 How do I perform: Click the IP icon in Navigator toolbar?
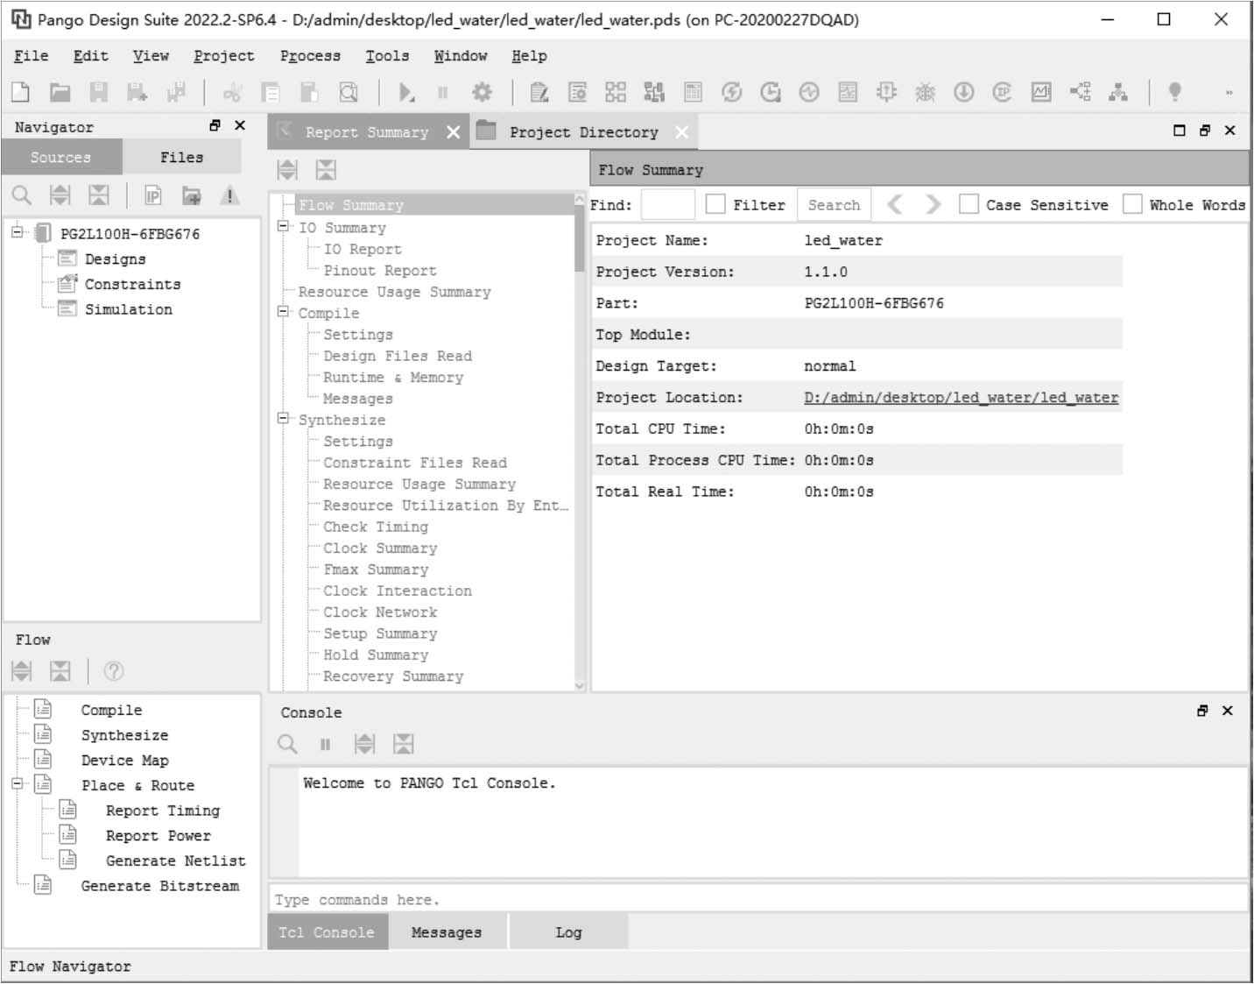[153, 195]
